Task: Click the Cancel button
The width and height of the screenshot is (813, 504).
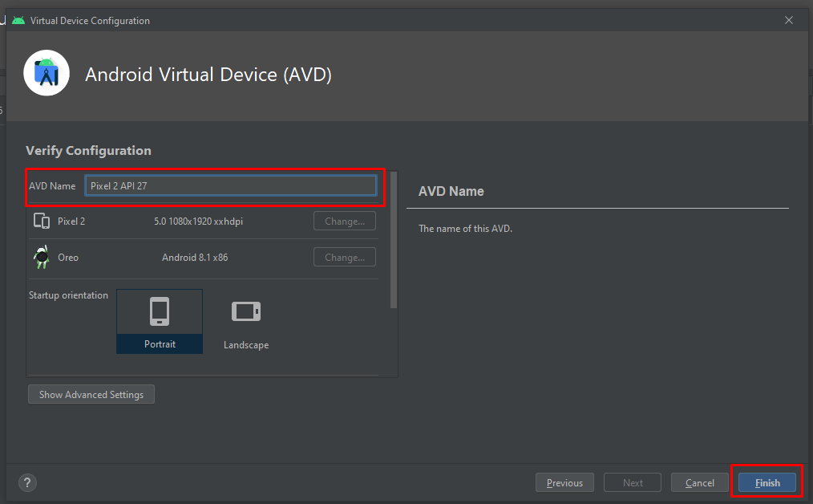Action: (699, 482)
